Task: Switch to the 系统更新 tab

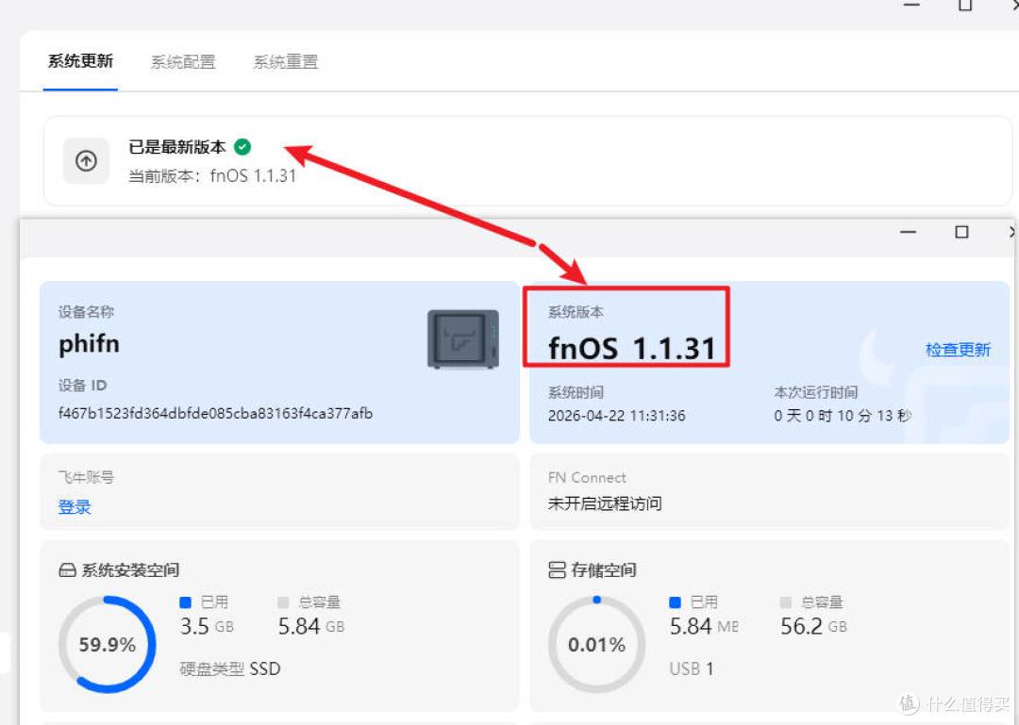Action: click(80, 61)
